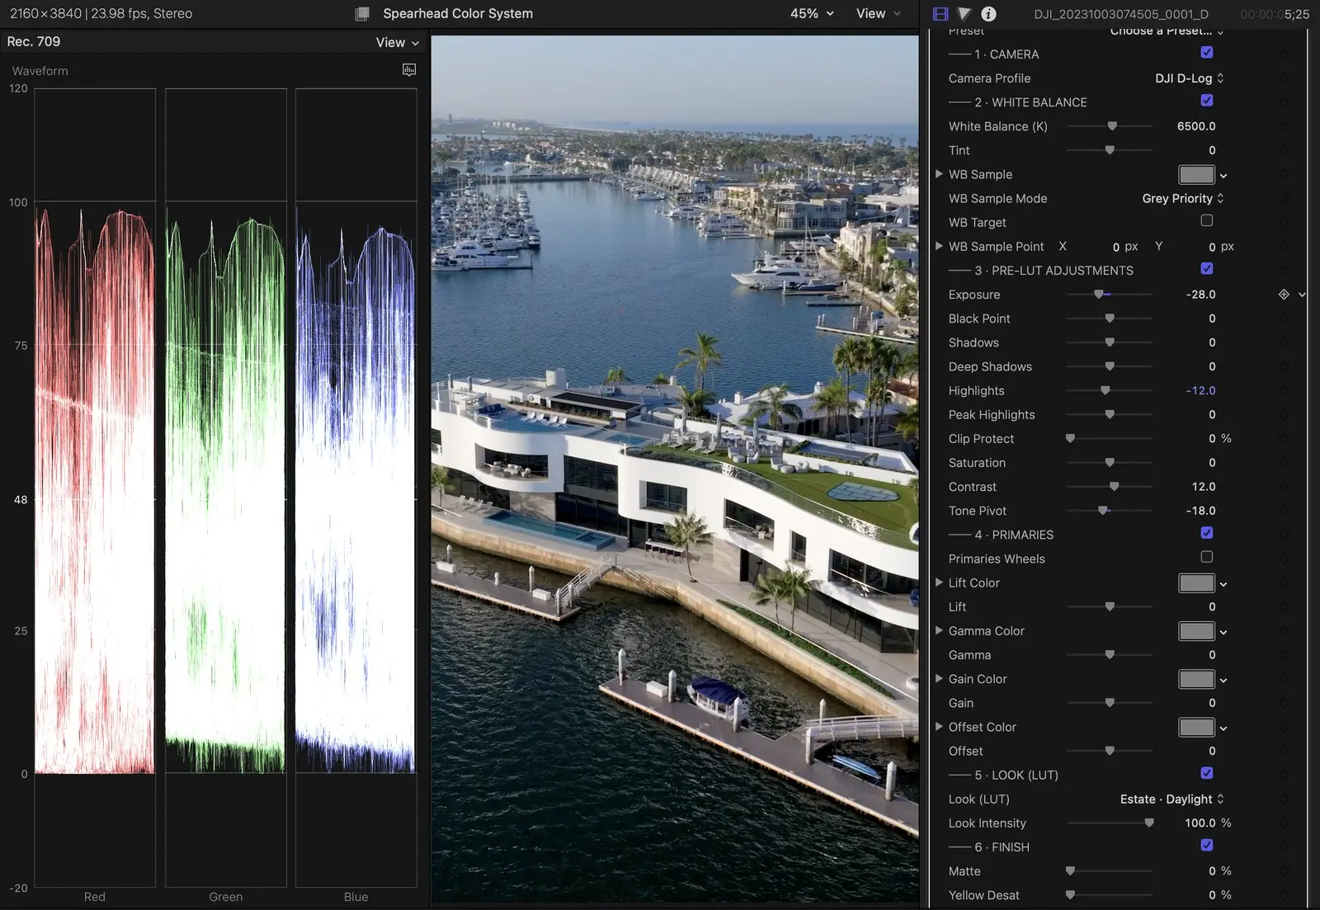The image size is (1320, 910).
Task: Click the Look Intensity slider handle
Action: coord(1149,823)
